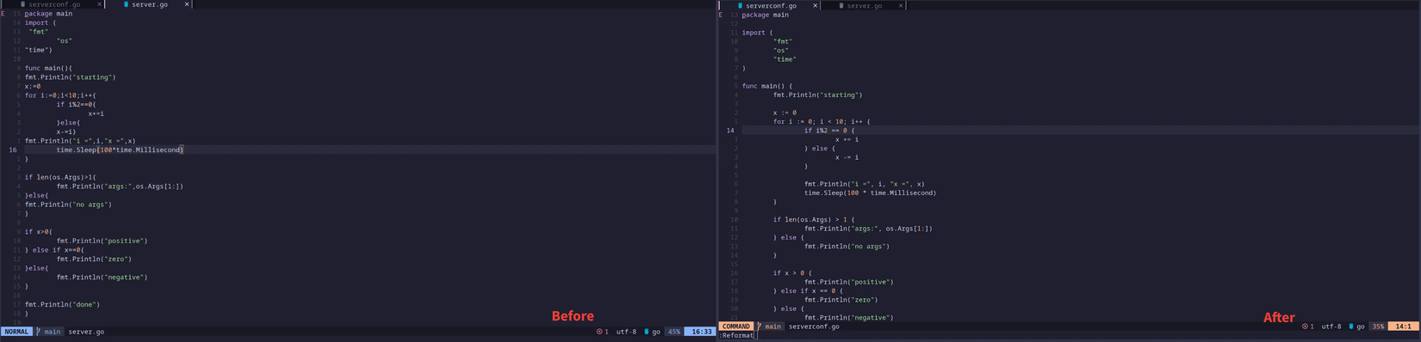Click server.go filename in Before statusline

click(x=86, y=331)
